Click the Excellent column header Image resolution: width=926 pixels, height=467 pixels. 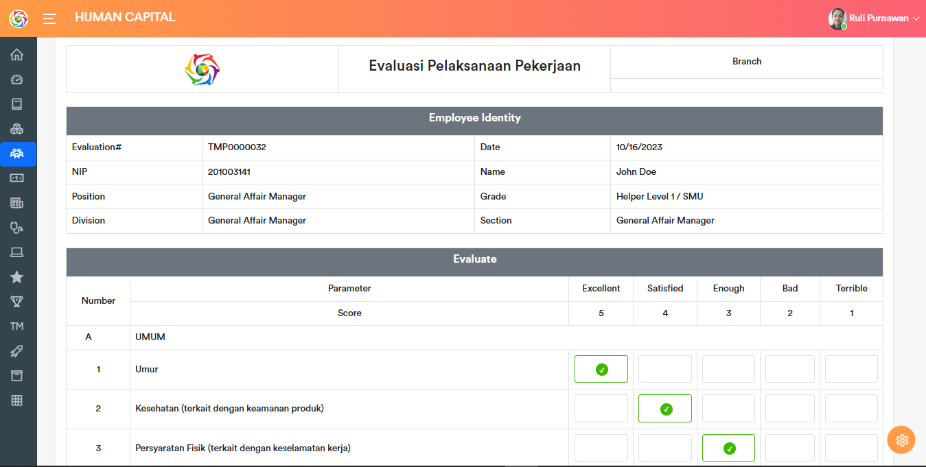click(x=601, y=289)
